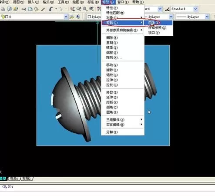
Task: Open the text style dropdown ending in 'ard'
Action: point(160,9)
